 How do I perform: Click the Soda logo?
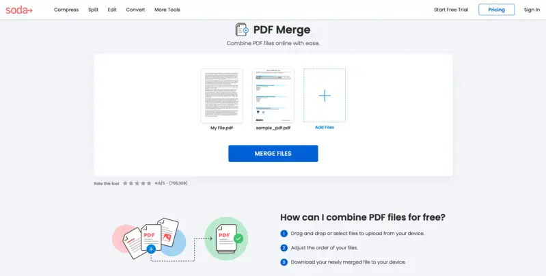(x=19, y=10)
